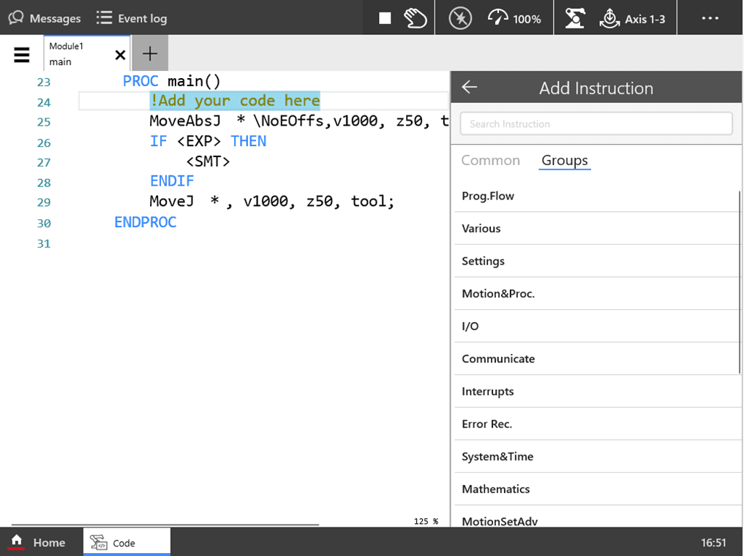744x556 pixels.
Task: Click the <SMT> placeholder
Action: (208, 161)
